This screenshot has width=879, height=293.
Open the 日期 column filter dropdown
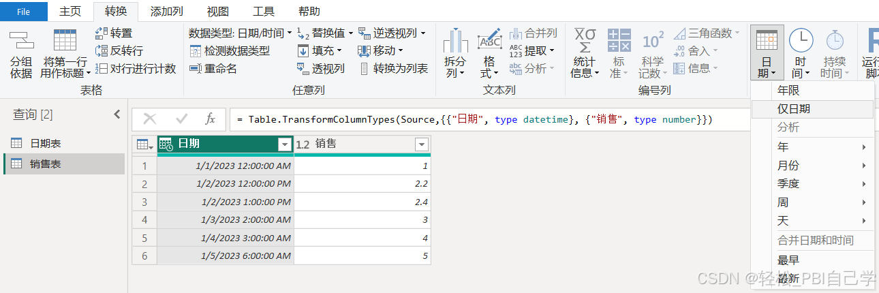[285, 144]
